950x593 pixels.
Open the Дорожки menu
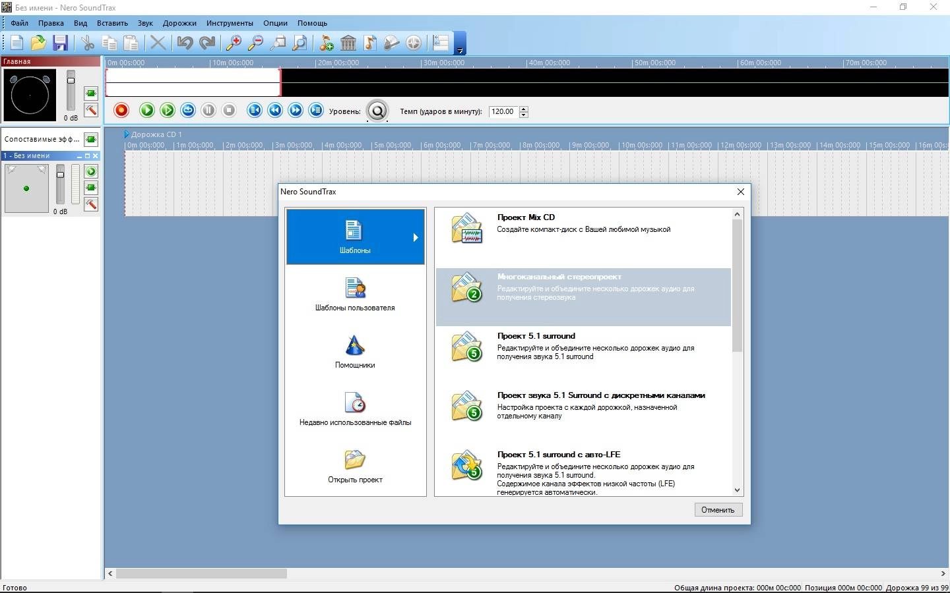click(x=179, y=23)
